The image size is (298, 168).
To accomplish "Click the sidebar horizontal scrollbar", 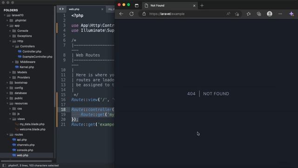I will point(27,161).
